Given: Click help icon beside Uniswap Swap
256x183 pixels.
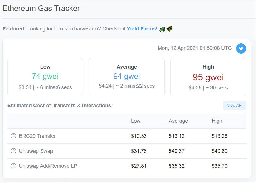Looking at the screenshot, I should click(13, 151).
